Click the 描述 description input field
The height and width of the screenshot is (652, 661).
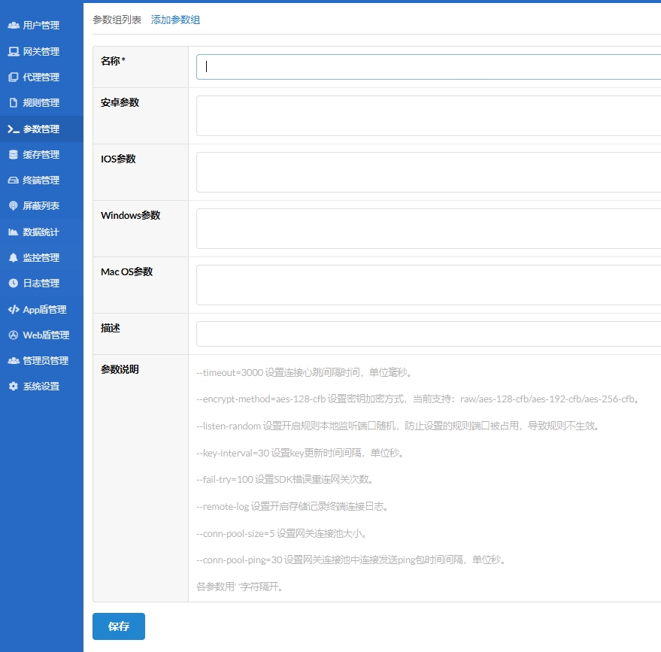429,334
